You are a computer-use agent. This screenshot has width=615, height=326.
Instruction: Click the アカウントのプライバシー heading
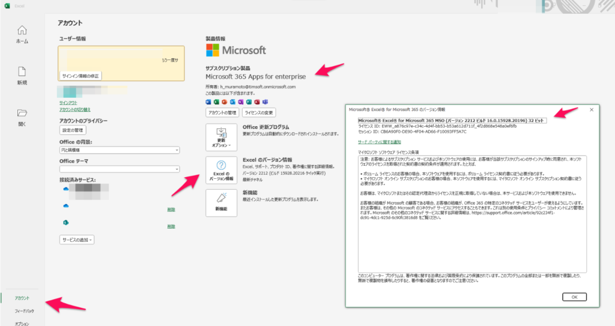[x=83, y=121]
